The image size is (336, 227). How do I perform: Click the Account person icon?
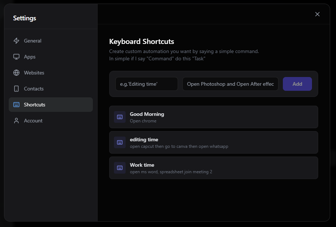pyautogui.click(x=16, y=121)
